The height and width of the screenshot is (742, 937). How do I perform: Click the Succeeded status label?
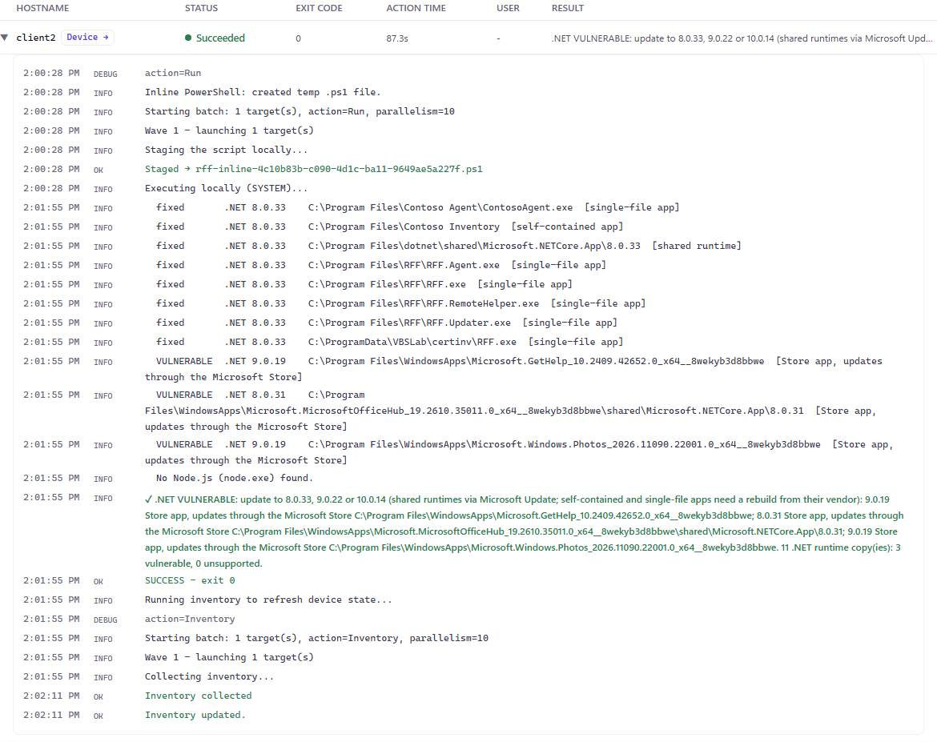(220, 38)
